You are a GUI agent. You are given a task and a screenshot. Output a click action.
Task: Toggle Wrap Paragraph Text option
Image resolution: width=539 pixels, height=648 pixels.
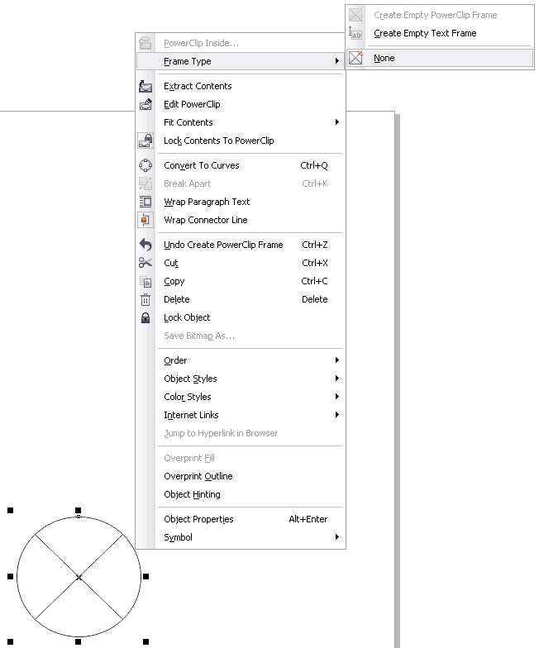tap(241, 202)
